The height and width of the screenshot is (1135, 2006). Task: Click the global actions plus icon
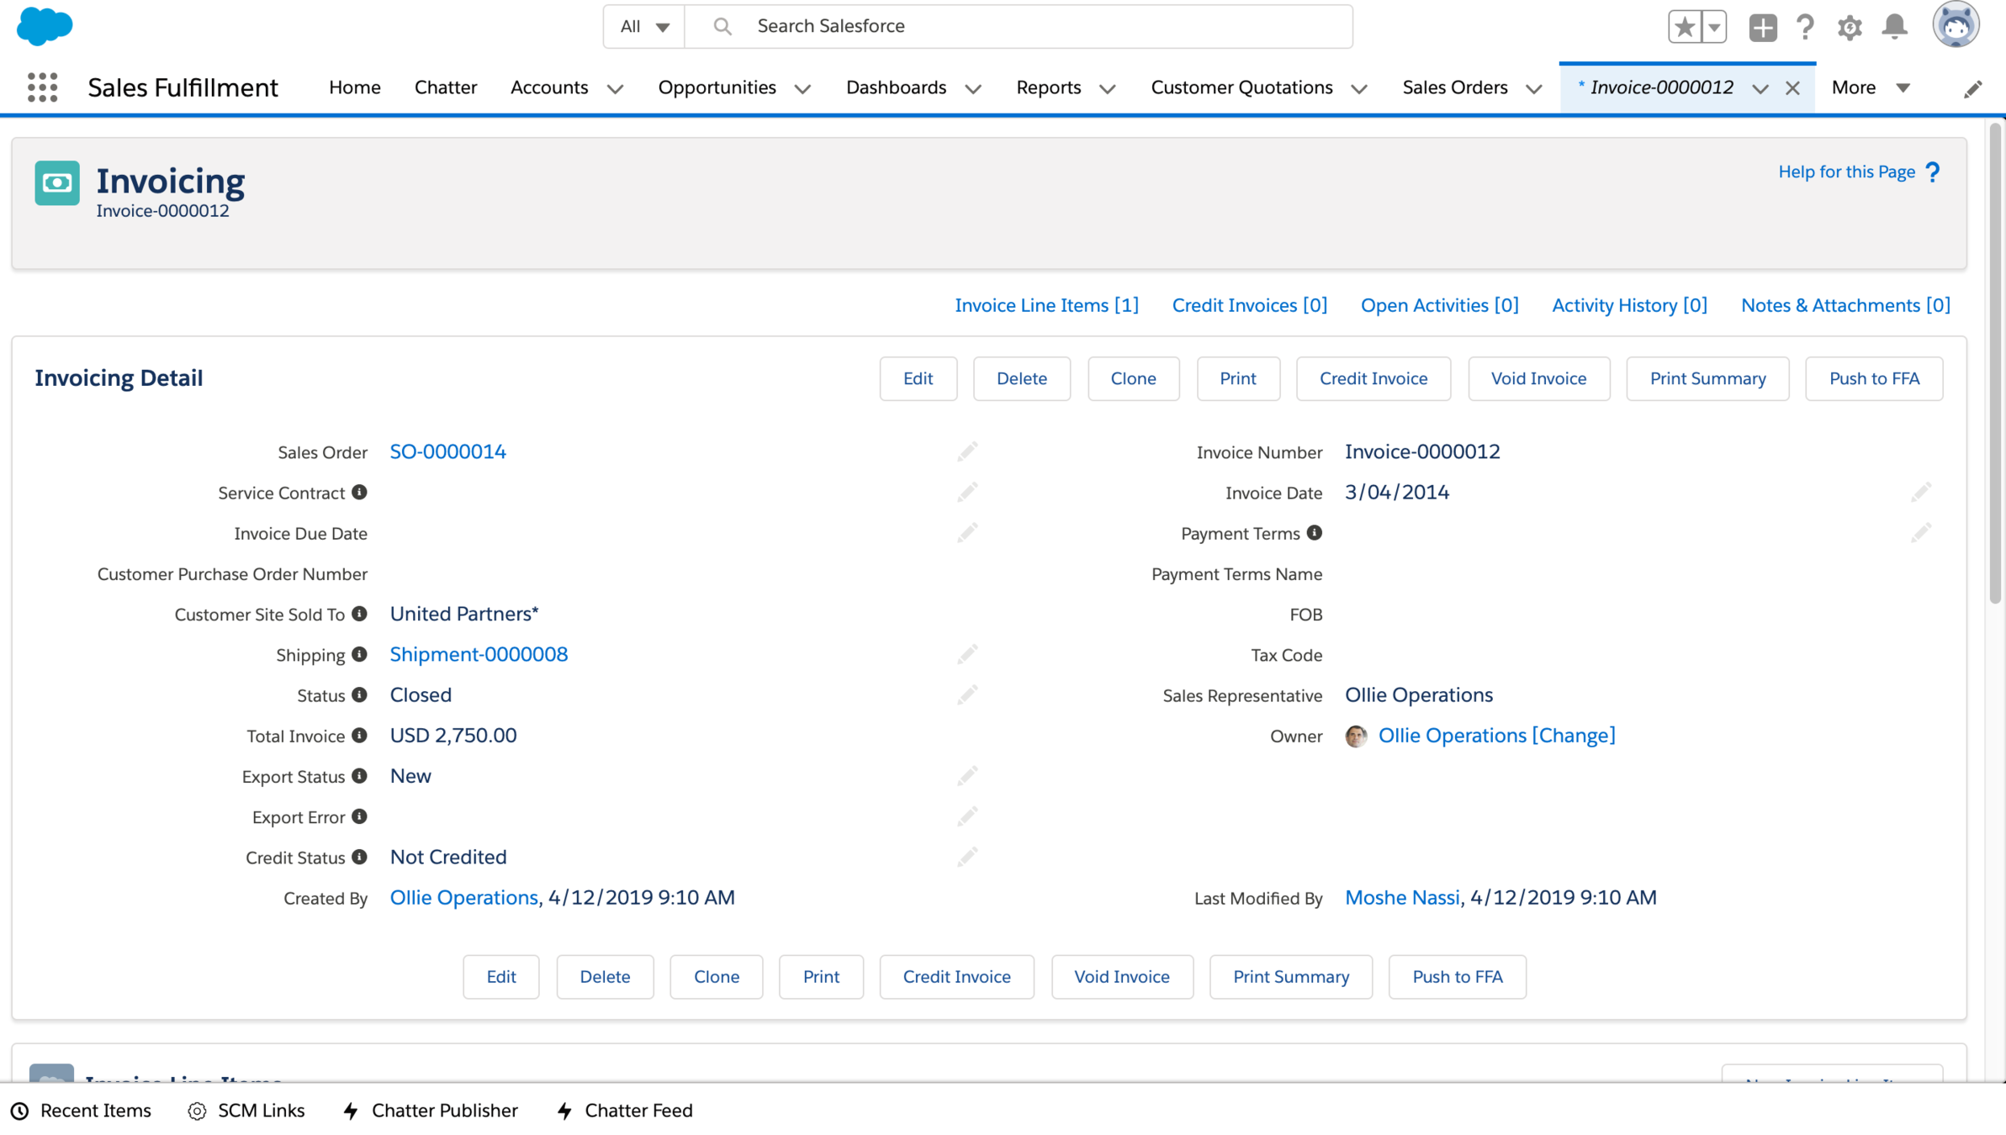(1762, 27)
